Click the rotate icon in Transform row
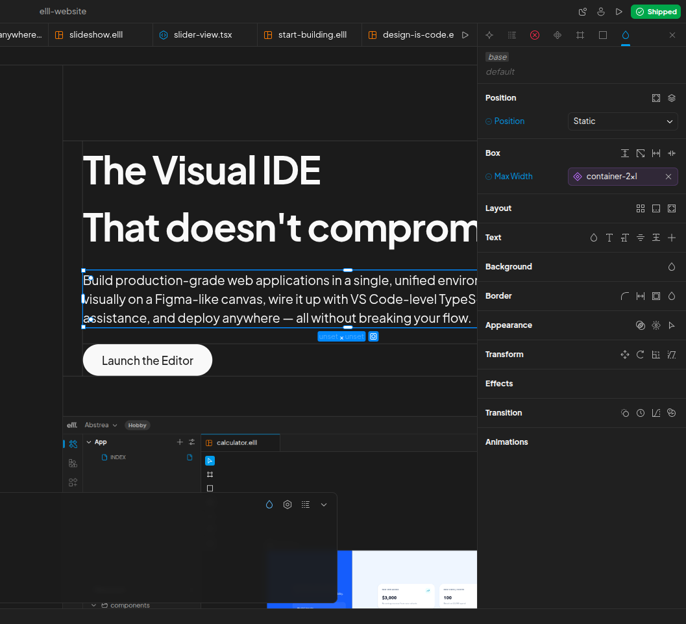This screenshot has height=624, width=686. coord(641,355)
